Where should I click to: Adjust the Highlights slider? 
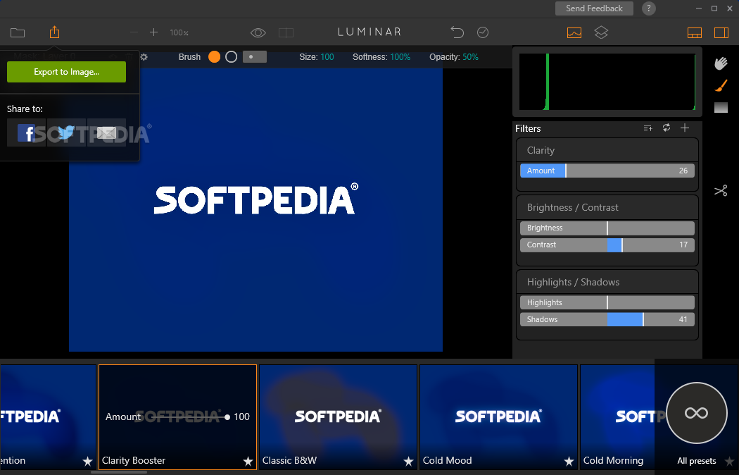(x=607, y=302)
